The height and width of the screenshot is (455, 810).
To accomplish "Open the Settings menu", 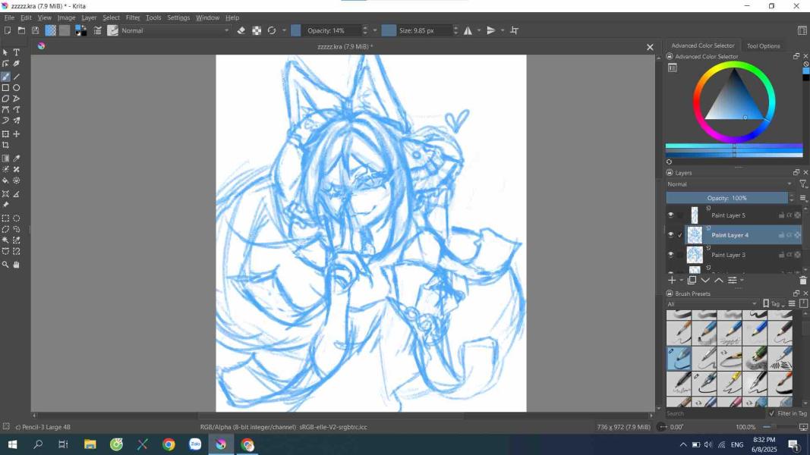I will click(x=178, y=17).
